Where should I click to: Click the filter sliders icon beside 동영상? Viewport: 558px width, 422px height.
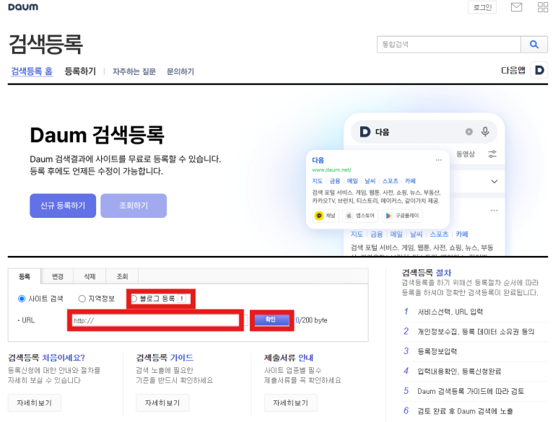pyautogui.click(x=492, y=154)
